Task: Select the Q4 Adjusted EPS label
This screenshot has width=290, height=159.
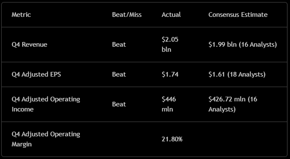Action: click(x=36, y=74)
